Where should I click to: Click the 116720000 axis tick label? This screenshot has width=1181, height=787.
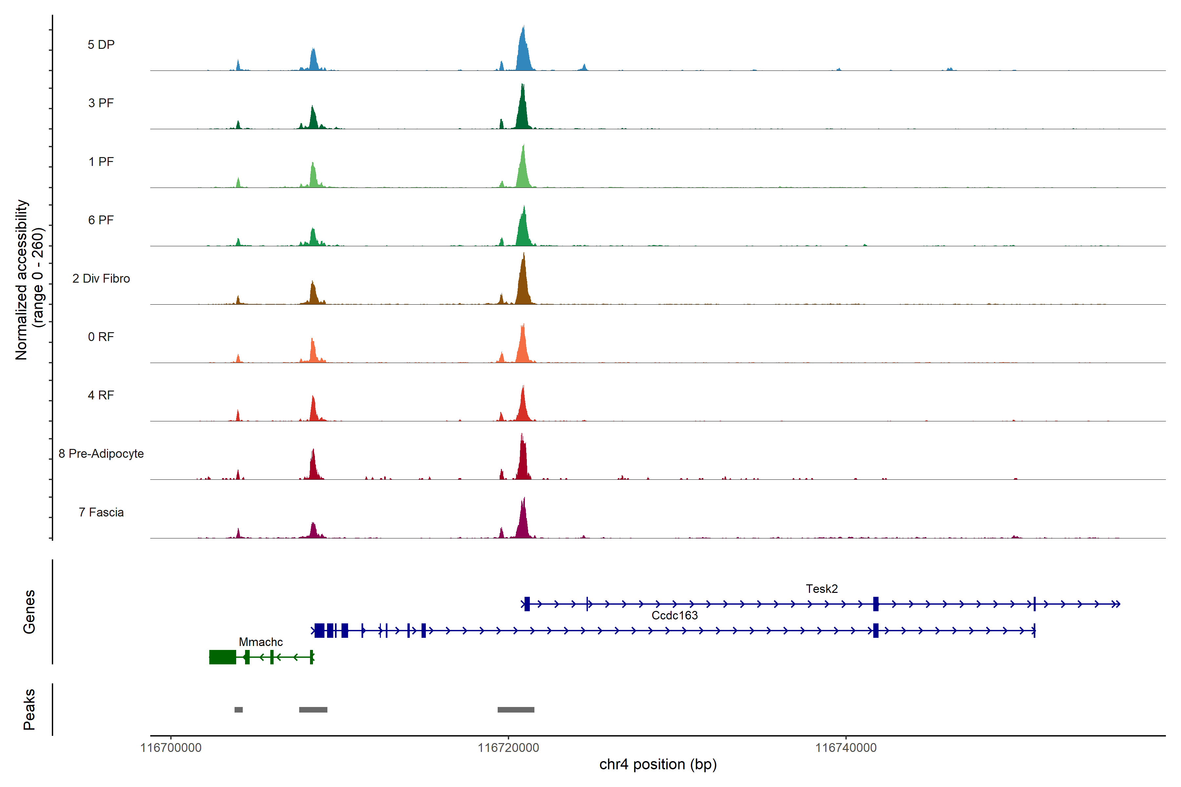508,748
